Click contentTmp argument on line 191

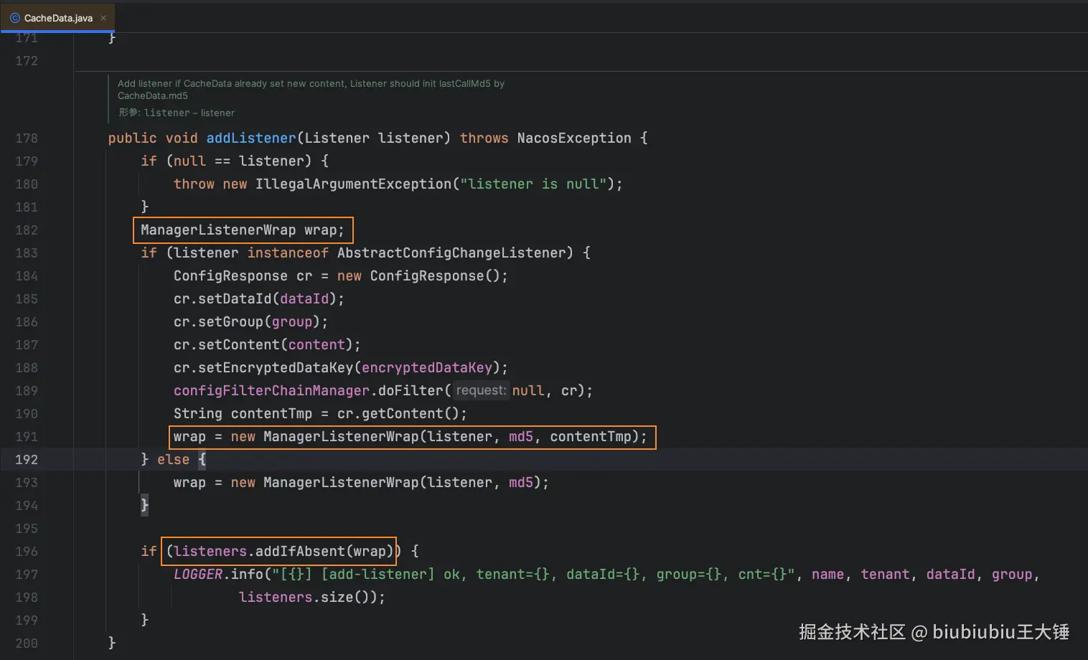[x=591, y=437]
